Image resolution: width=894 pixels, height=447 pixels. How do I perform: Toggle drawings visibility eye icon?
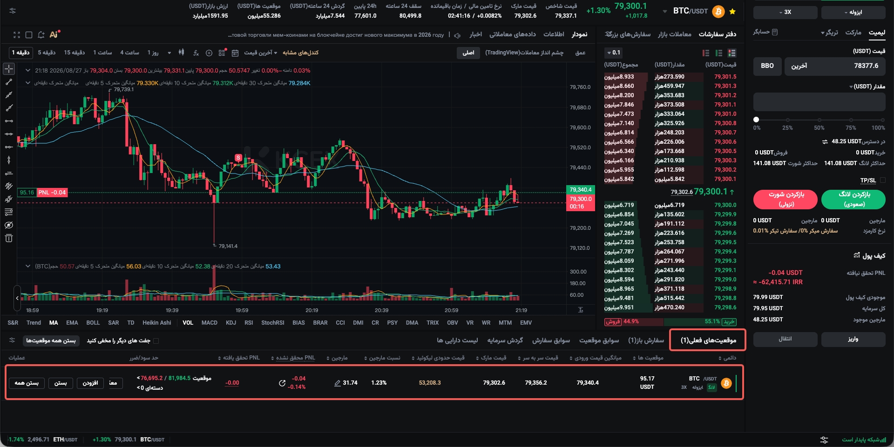point(9,225)
